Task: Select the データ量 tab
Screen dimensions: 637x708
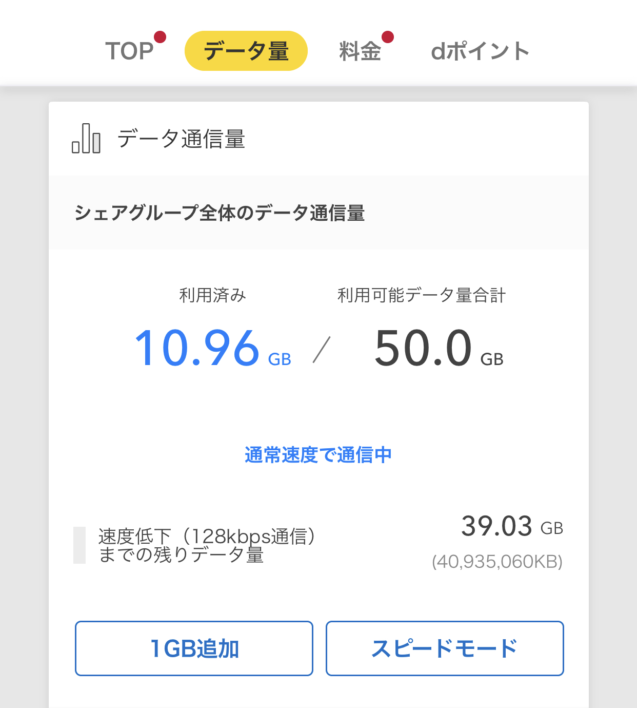Action: click(x=246, y=51)
